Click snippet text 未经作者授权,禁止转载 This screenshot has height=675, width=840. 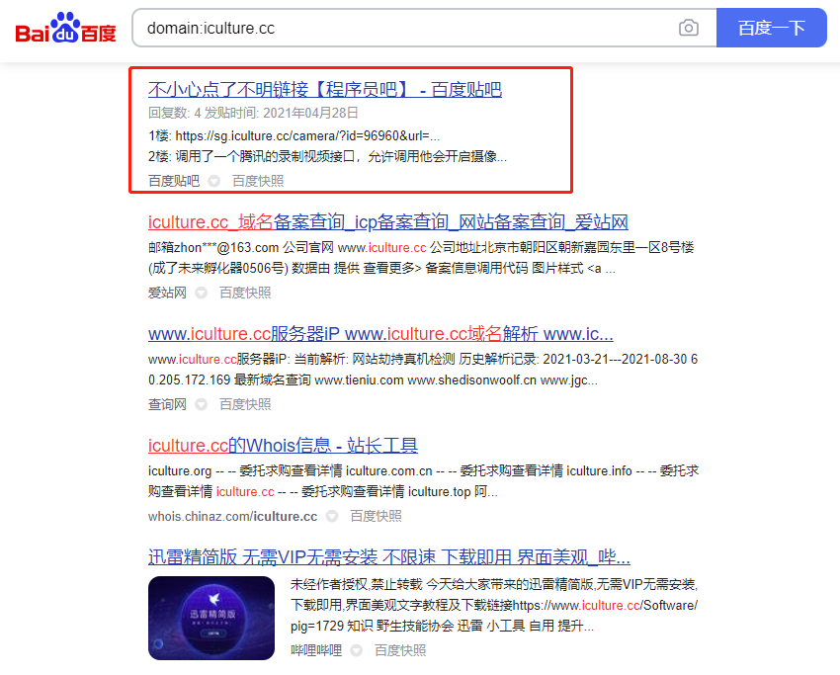(356, 584)
